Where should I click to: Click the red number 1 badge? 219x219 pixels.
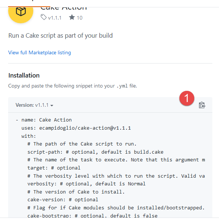coord(187,98)
